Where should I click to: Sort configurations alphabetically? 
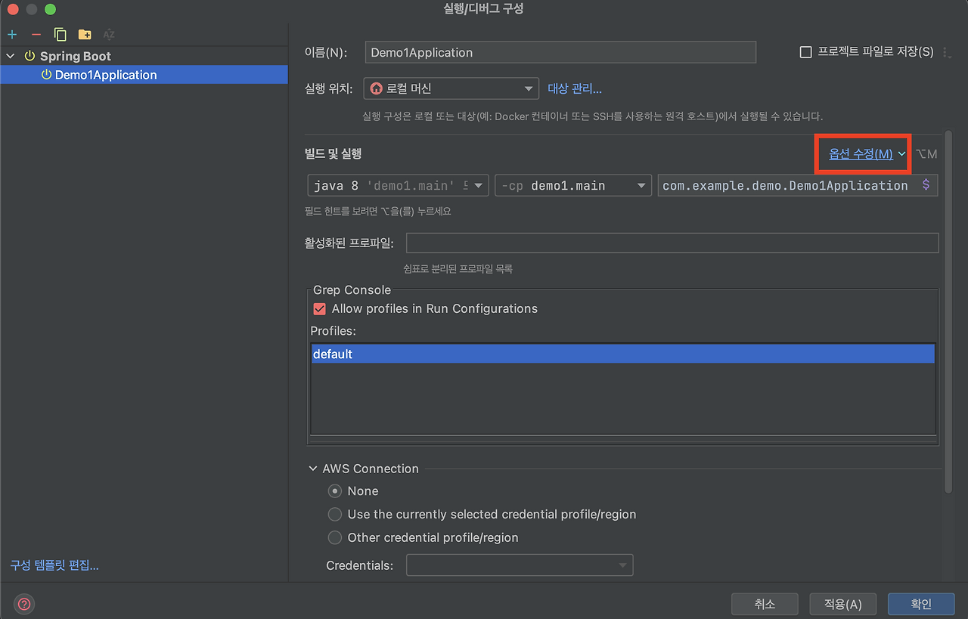coord(108,34)
